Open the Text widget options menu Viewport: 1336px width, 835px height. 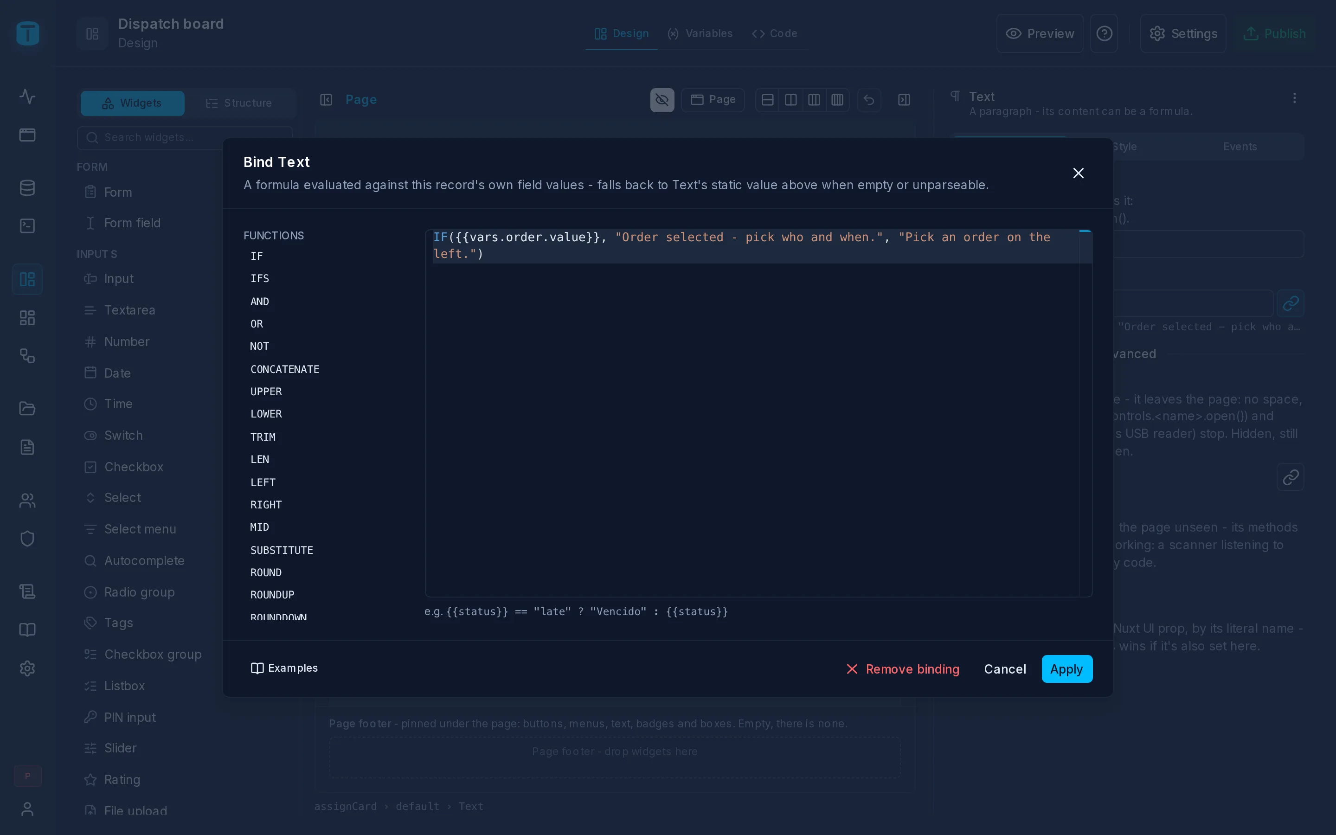pyautogui.click(x=1295, y=98)
